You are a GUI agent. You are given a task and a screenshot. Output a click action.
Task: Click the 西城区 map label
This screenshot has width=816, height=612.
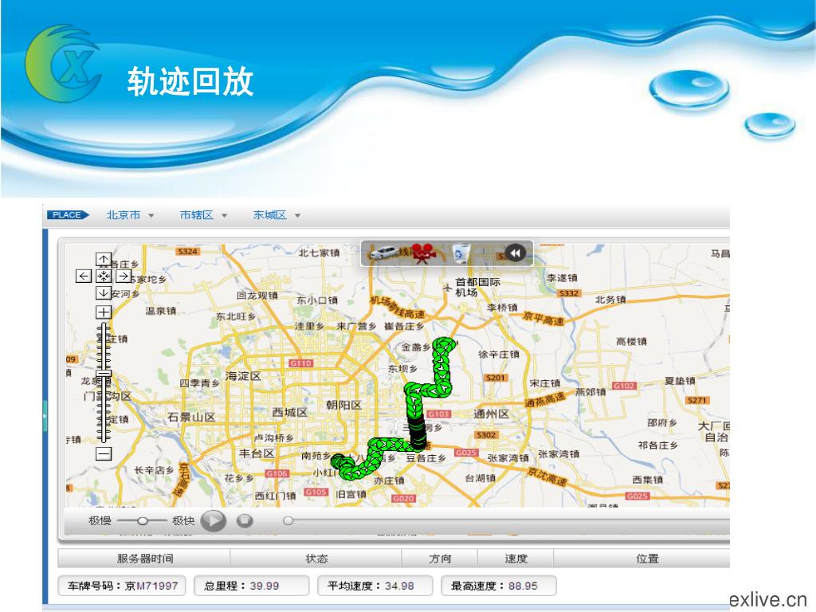coord(290,412)
